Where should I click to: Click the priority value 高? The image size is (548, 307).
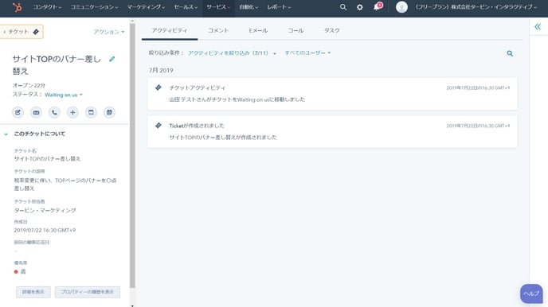23,271
